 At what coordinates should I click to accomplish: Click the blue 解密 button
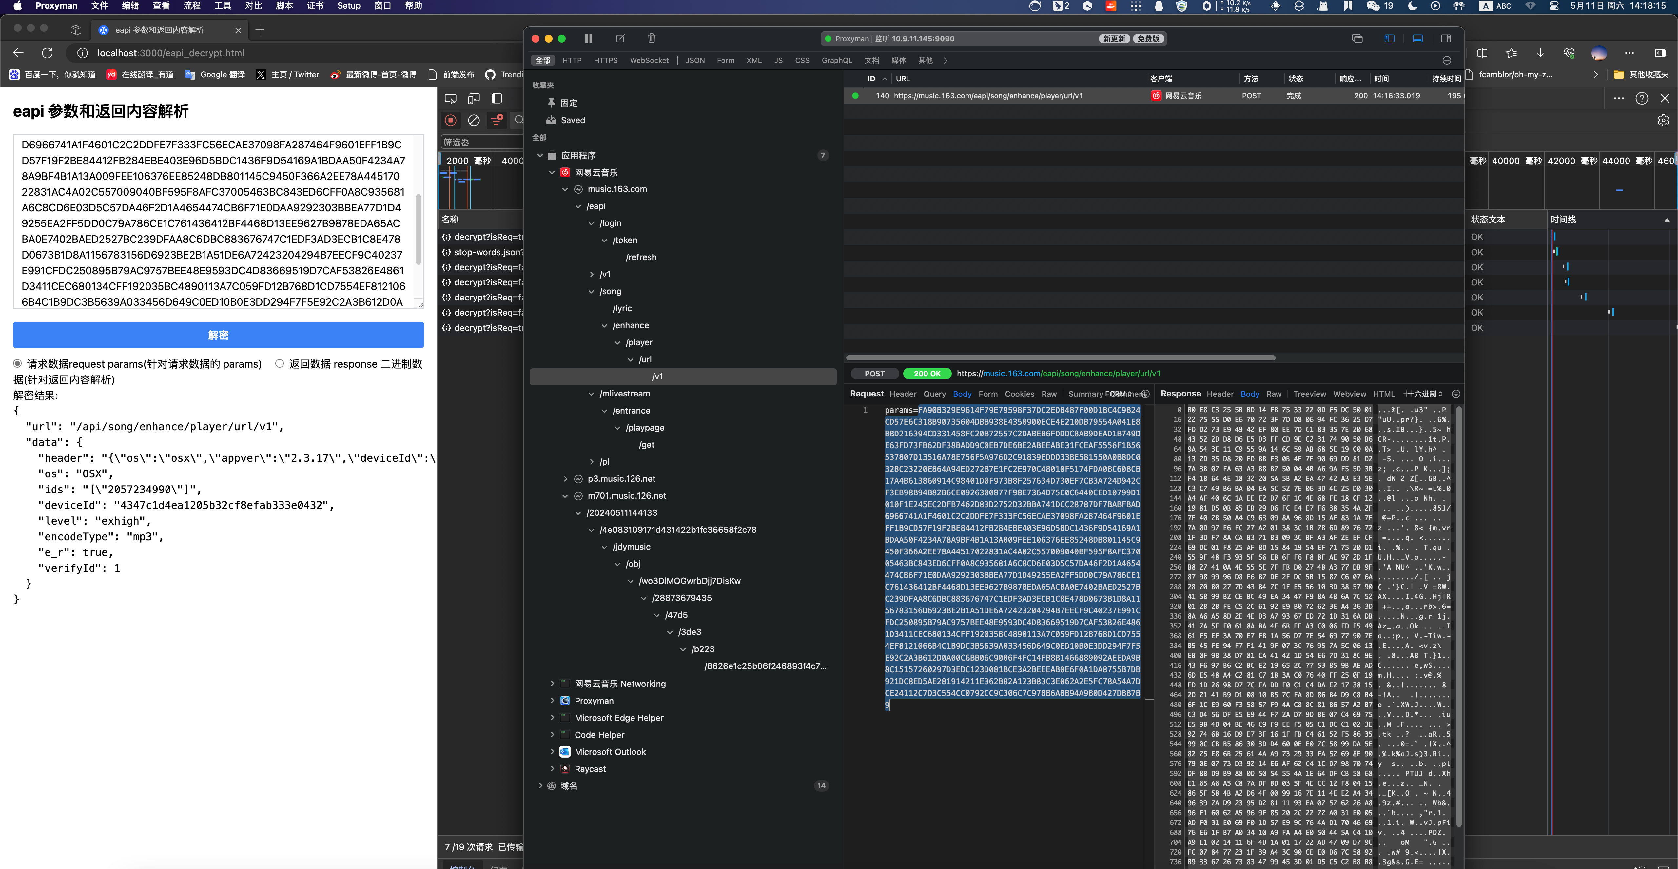pyautogui.click(x=218, y=335)
